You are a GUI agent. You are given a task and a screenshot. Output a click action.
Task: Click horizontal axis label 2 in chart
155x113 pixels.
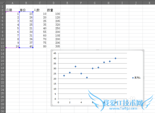click(70, 102)
